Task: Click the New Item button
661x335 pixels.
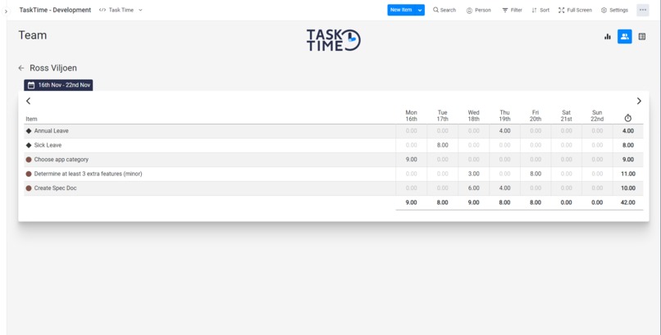Action: 401,10
